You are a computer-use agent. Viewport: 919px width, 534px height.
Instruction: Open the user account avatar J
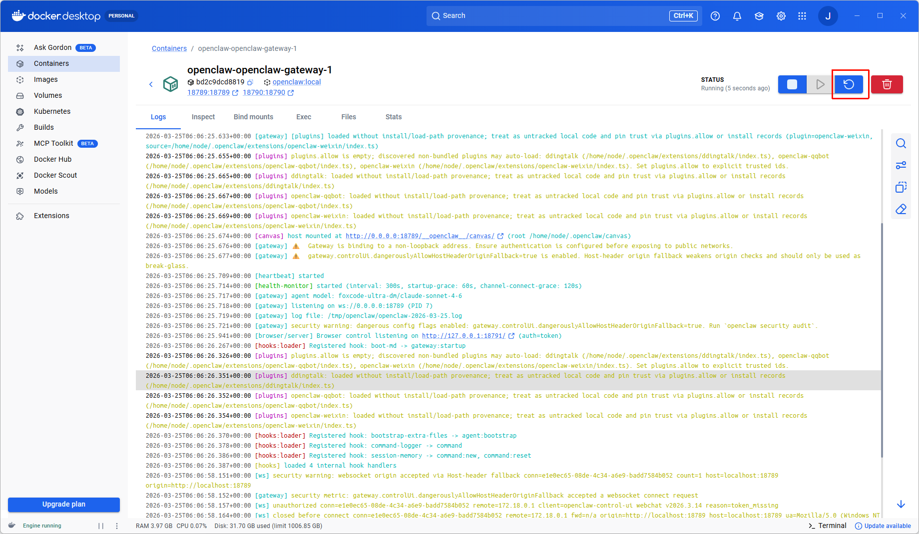pyautogui.click(x=828, y=16)
